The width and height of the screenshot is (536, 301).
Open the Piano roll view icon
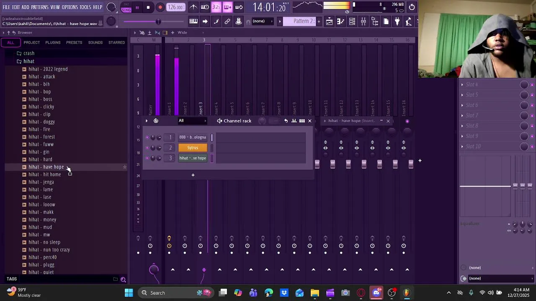tap(341, 21)
